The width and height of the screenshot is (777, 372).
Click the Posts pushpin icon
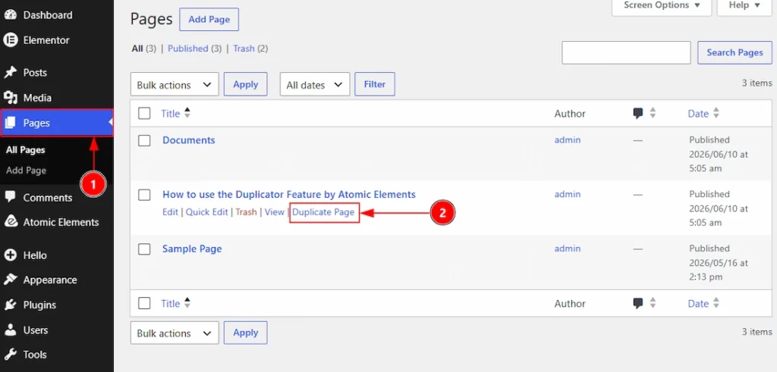point(11,73)
